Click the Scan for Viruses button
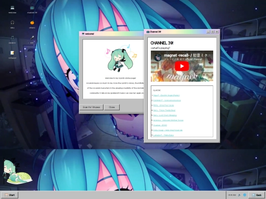This screenshot has height=199, width=266. click(91, 107)
